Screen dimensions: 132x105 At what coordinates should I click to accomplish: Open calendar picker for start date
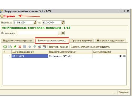pos(35,23)
